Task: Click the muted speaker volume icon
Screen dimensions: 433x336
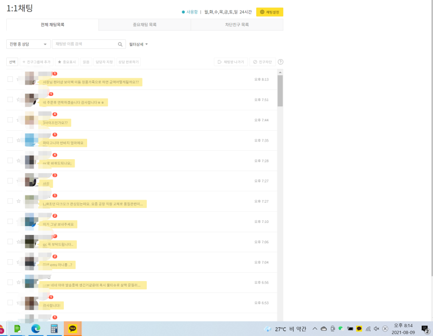Action: tap(376, 329)
